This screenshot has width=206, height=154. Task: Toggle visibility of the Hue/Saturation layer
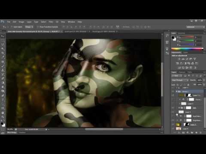[173, 116]
